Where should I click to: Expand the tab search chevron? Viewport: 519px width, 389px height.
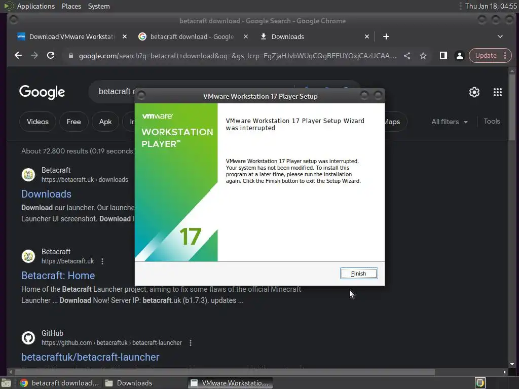[x=500, y=36]
